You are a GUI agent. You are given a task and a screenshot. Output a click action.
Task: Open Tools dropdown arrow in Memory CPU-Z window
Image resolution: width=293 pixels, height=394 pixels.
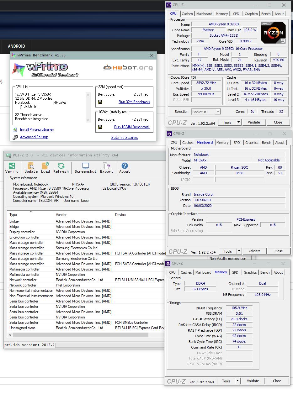pos(237,381)
